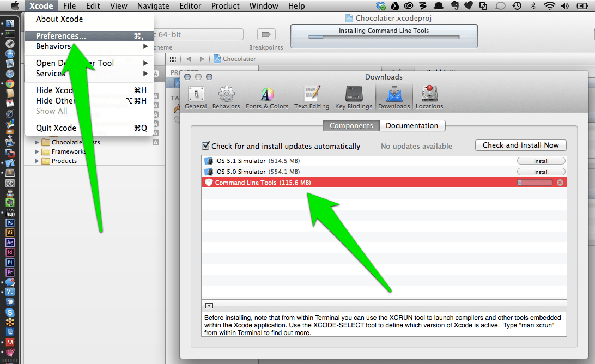Screen dimensions: 595x364
Task: Choose Preferences… from the Xcode menu
Action: (89, 35)
